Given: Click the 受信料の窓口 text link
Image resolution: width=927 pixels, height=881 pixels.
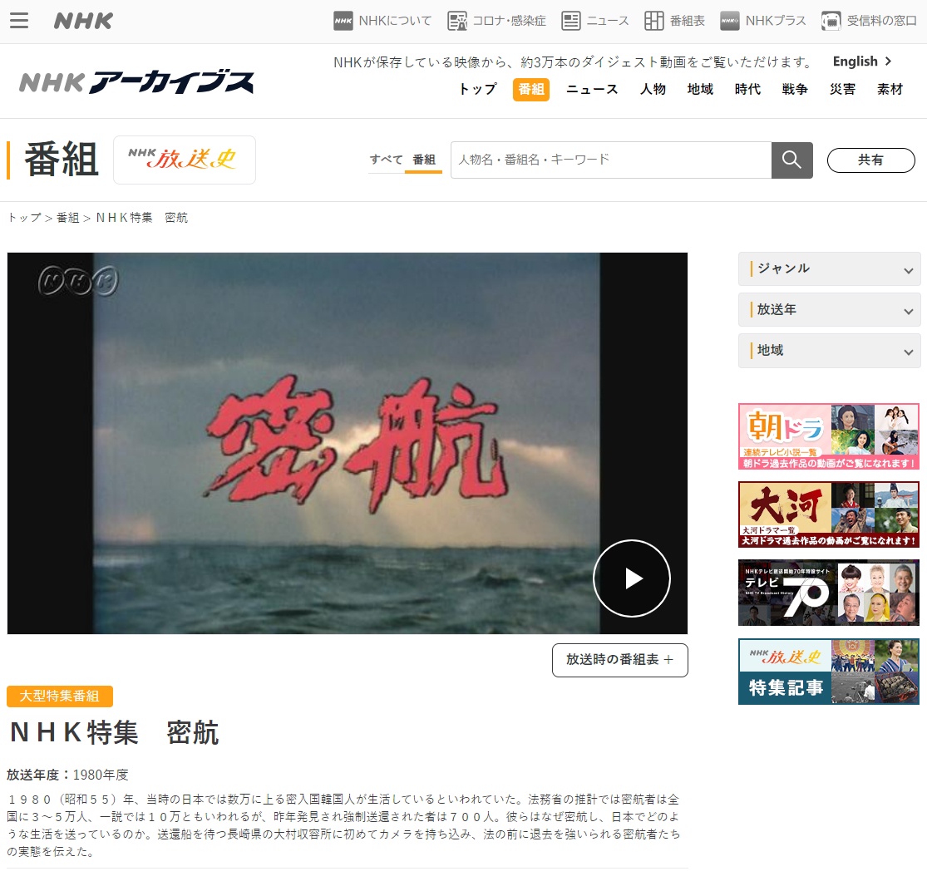Looking at the screenshot, I should click(881, 21).
